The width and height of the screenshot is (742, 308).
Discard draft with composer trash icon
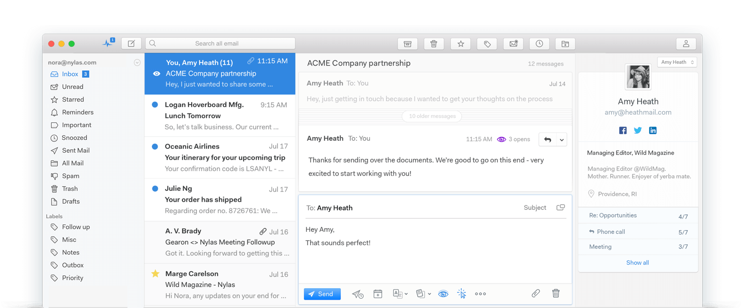(556, 293)
